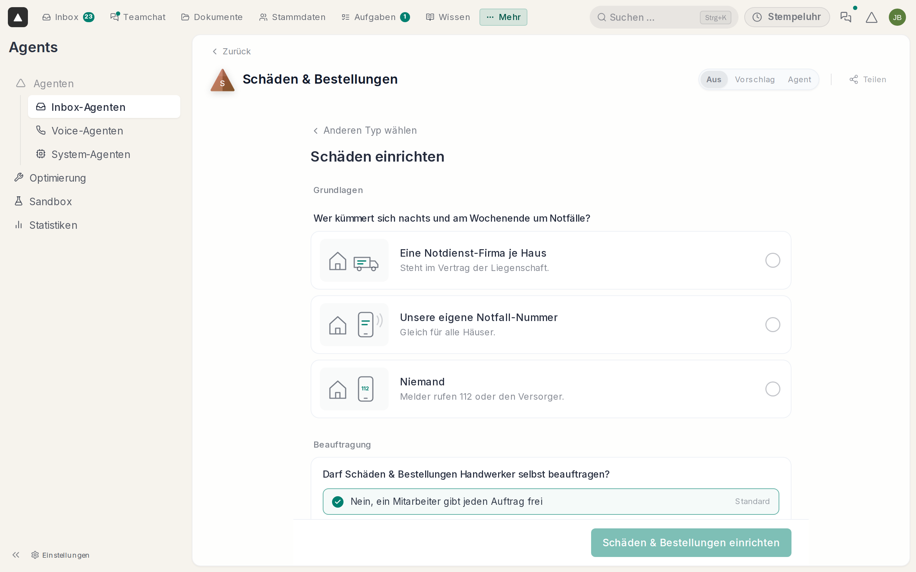Click the house and 112 phone illustration
This screenshot has height=572, width=916.
click(354, 389)
